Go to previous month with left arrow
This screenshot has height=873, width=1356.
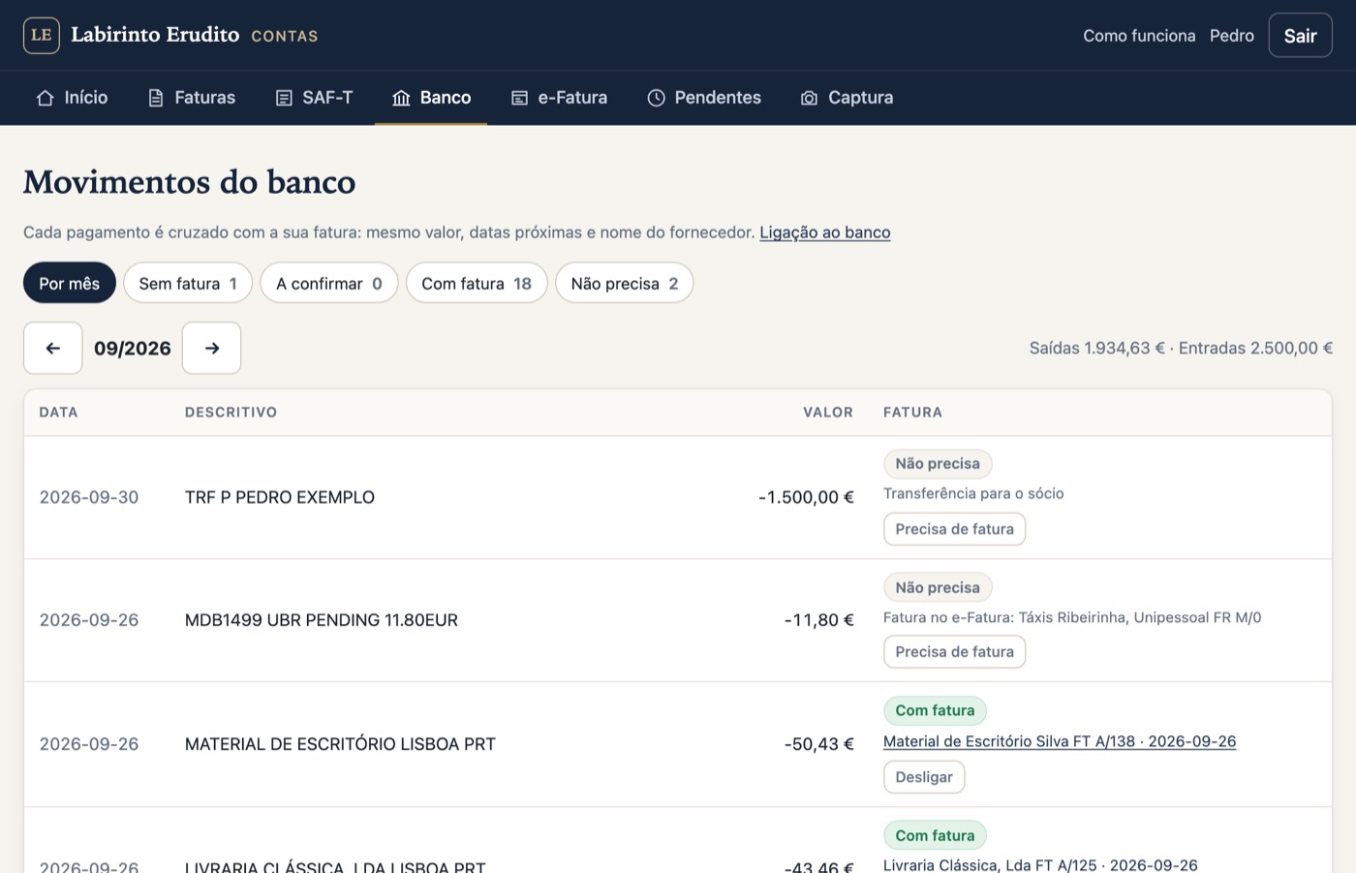(53, 348)
